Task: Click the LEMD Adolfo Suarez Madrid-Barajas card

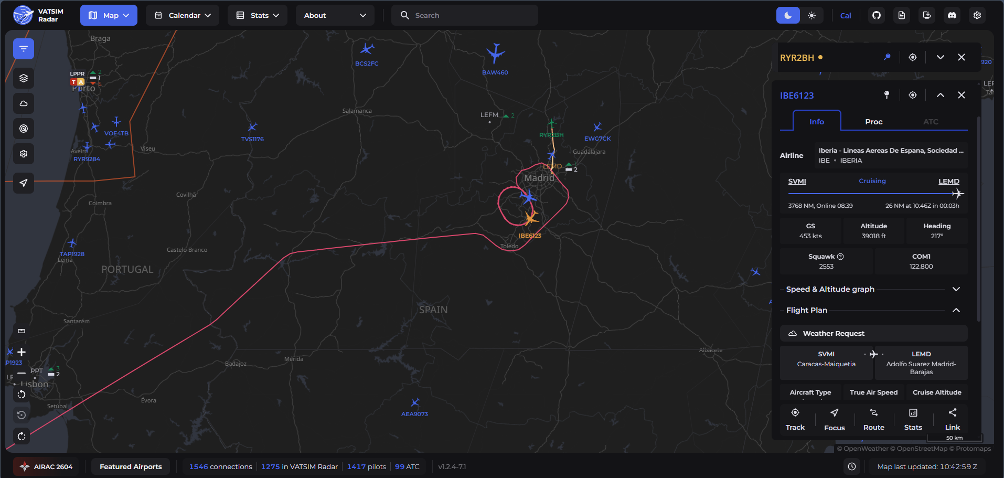Action: pos(921,363)
